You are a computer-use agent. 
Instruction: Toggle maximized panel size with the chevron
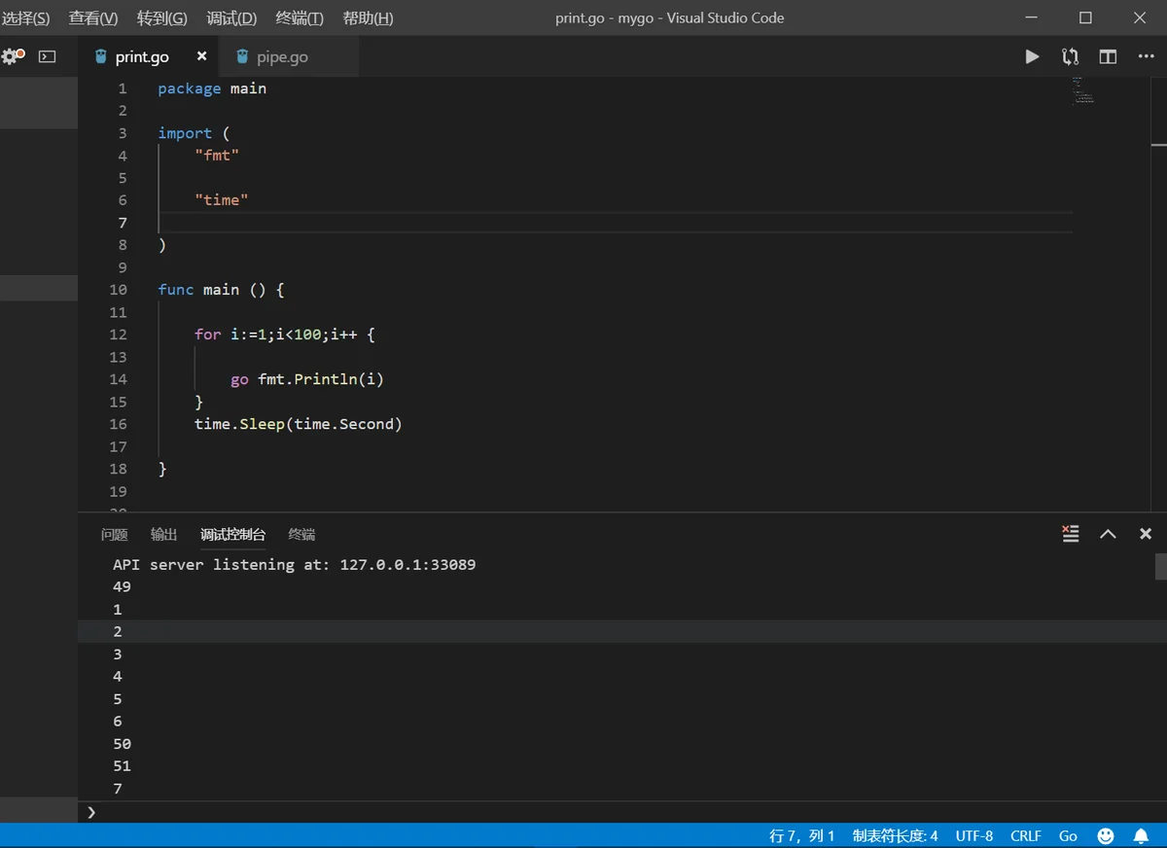click(x=1108, y=533)
